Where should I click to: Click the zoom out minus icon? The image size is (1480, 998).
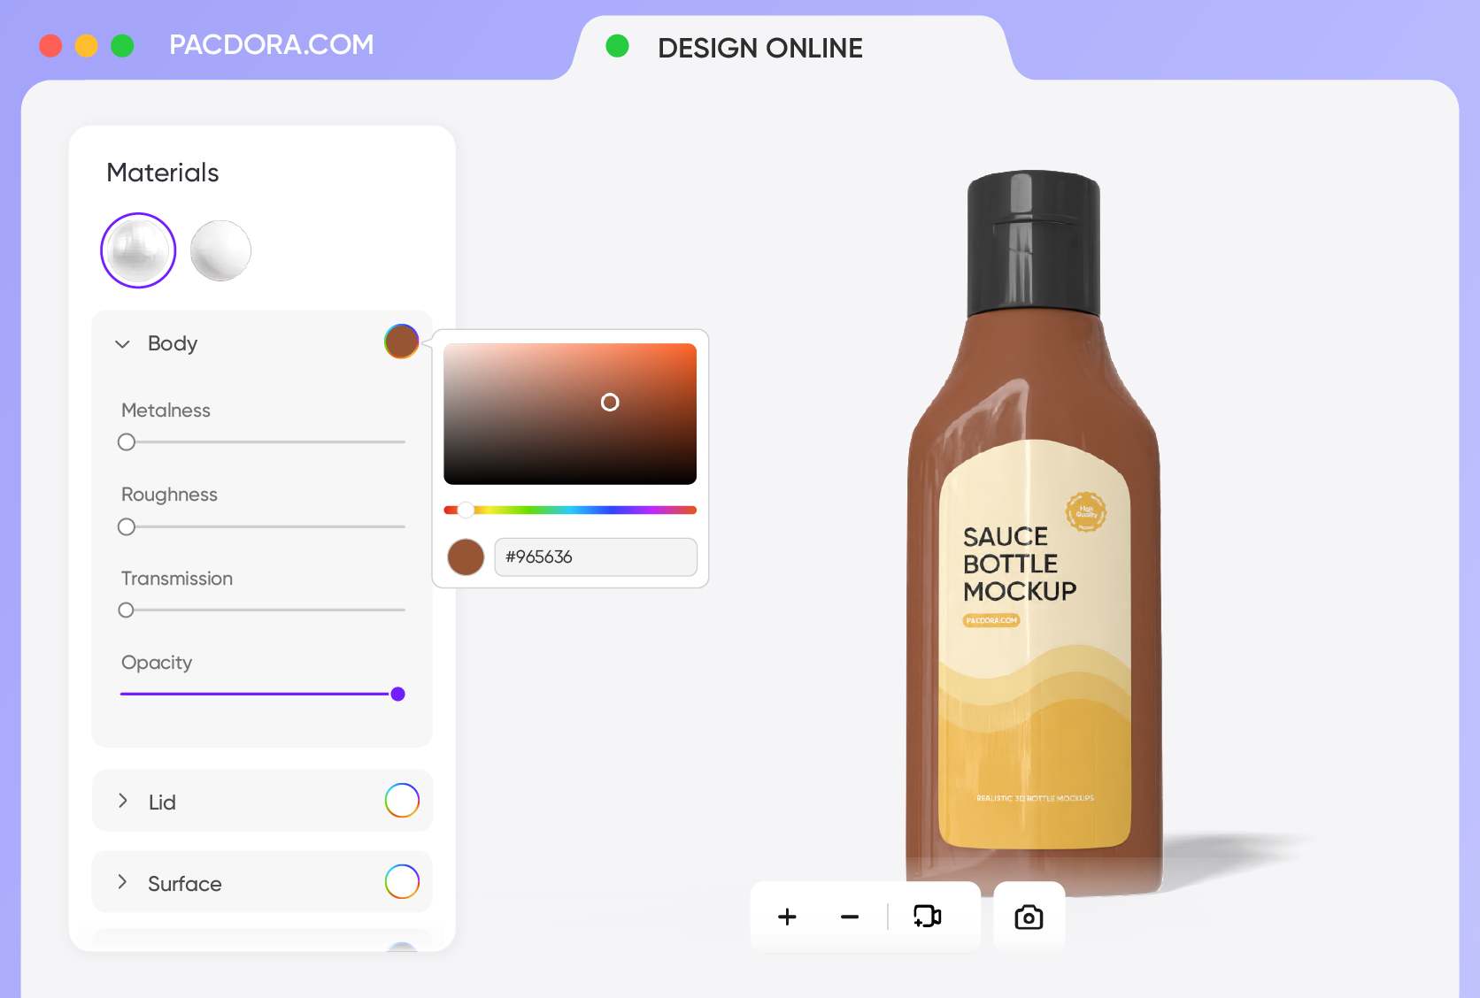pos(849,917)
